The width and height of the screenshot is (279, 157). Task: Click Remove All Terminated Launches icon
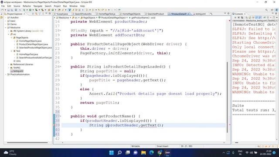[242, 17]
